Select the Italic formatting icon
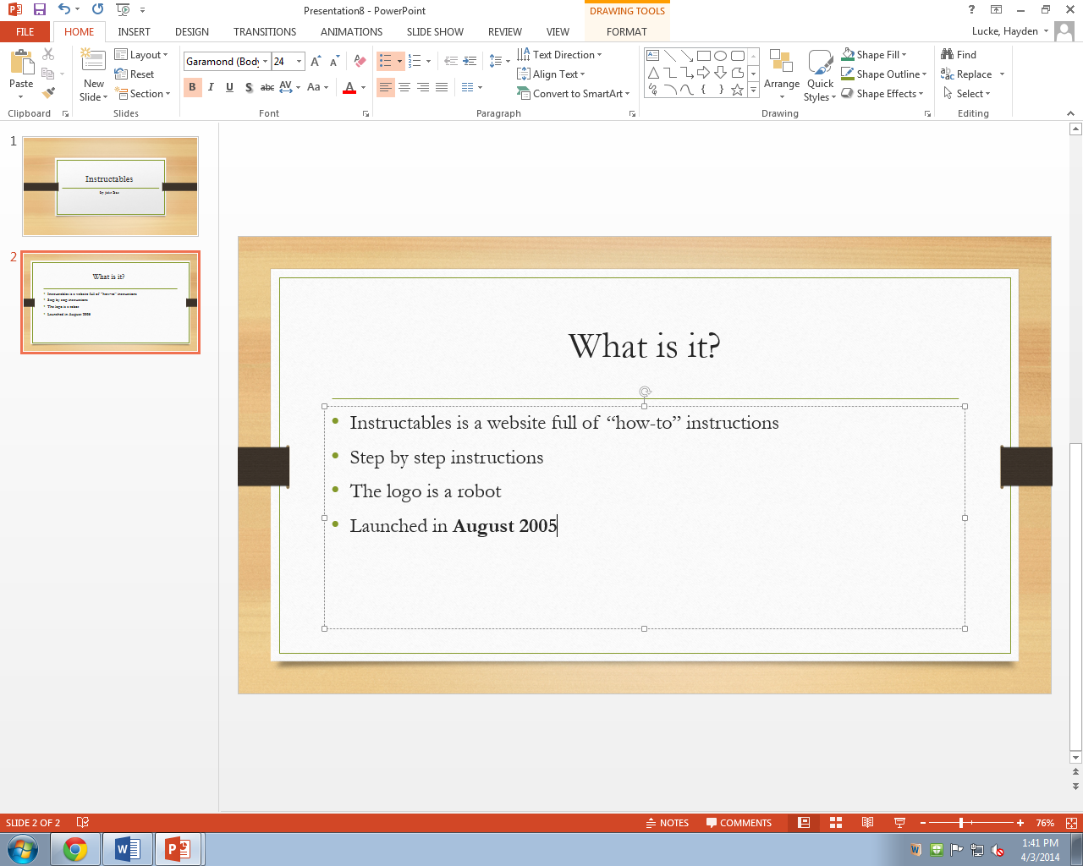 [210, 86]
